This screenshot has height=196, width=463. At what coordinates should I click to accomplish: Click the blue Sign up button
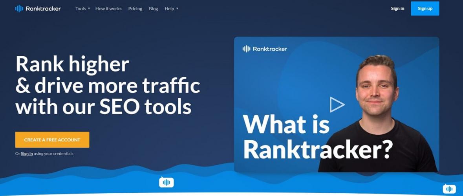pos(425,8)
